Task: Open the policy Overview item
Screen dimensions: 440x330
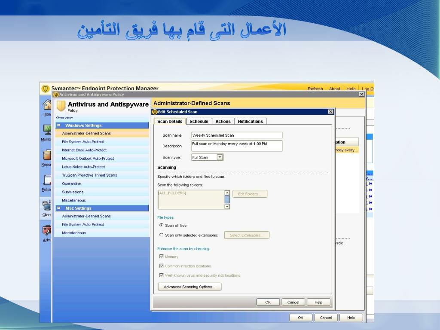Action: tap(64, 118)
